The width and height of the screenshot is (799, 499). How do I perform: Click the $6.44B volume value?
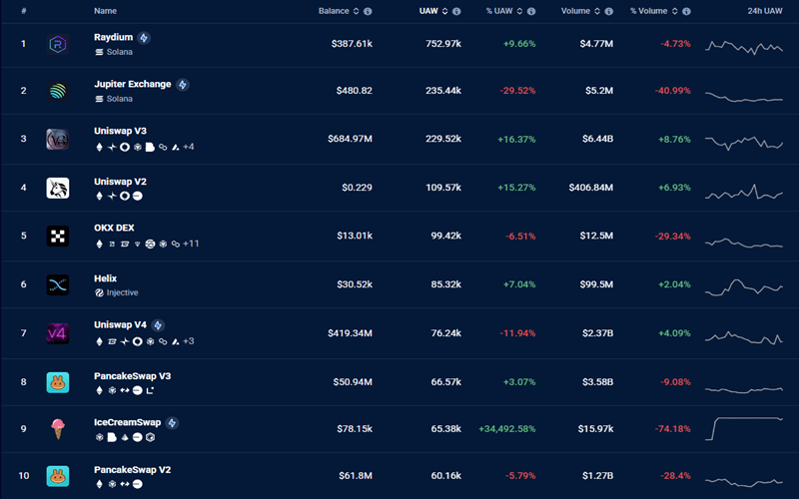click(x=597, y=139)
